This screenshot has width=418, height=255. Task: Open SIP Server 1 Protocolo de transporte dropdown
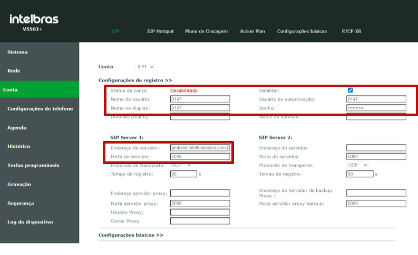coord(181,165)
